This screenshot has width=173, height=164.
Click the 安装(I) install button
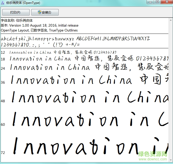coord(45,12)
